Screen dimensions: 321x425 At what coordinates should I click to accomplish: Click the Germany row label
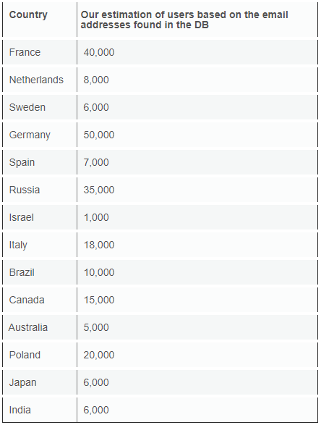click(30, 135)
